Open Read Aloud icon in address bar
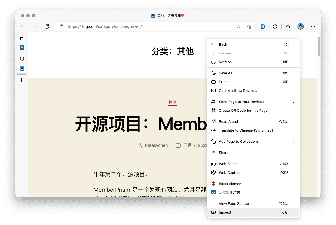Viewport: 336px width, 225px height. (239, 26)
